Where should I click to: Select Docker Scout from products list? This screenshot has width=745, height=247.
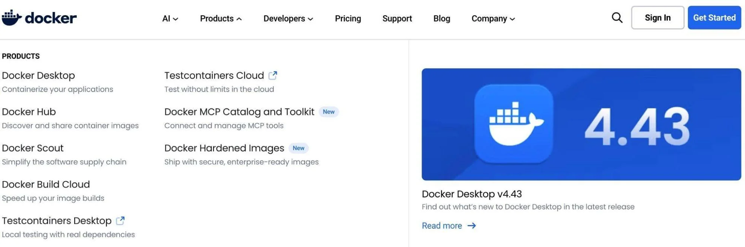pyautogui.click(x=33, y=148)
